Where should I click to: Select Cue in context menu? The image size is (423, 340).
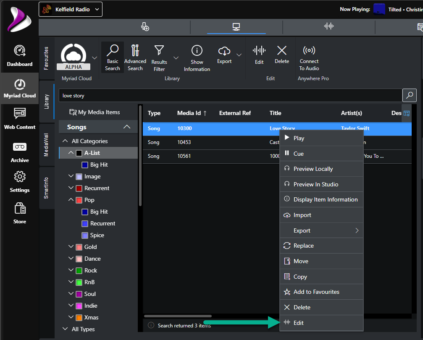click(321, 153)
